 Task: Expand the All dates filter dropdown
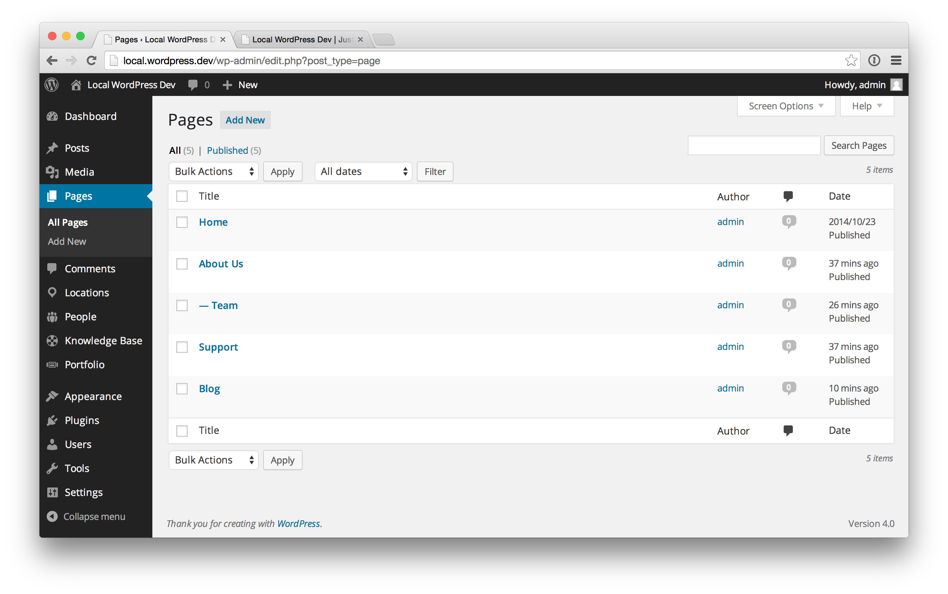[363, 171]
